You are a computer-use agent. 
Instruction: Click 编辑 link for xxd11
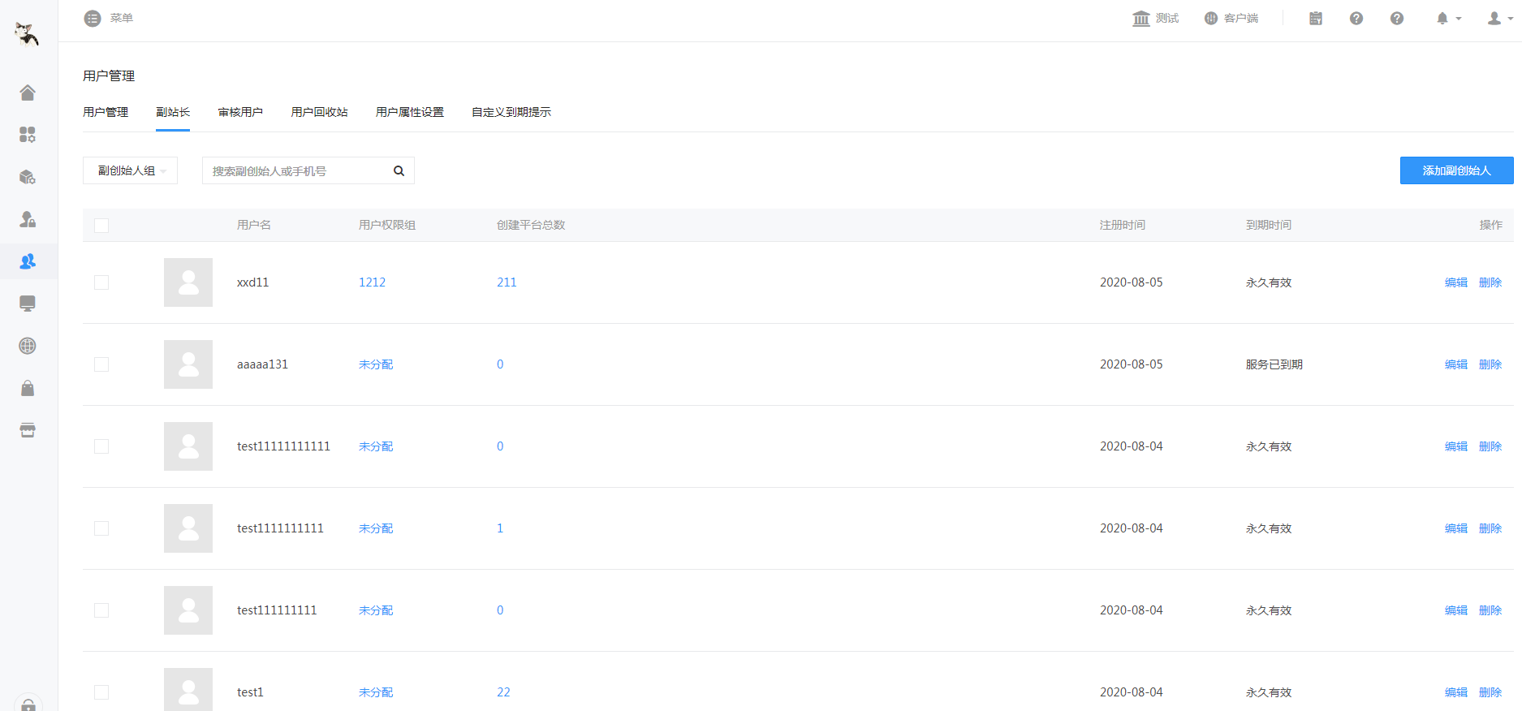tap(1456, 282)
